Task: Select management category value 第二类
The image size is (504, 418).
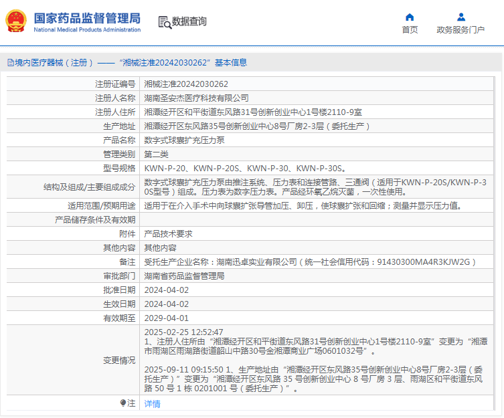Action: point(156,154)
